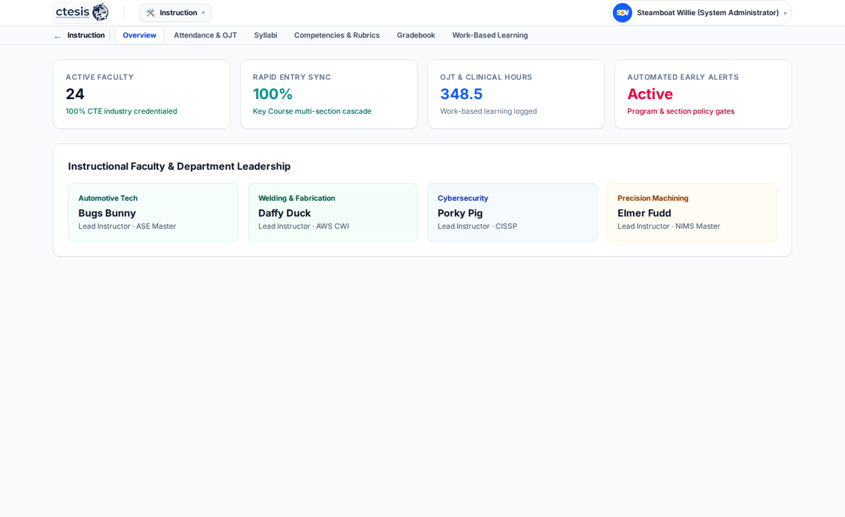Viewport: 845px width, 517px height.
Task: Expand the Steamboat Willie account menu
Action: 701,13
